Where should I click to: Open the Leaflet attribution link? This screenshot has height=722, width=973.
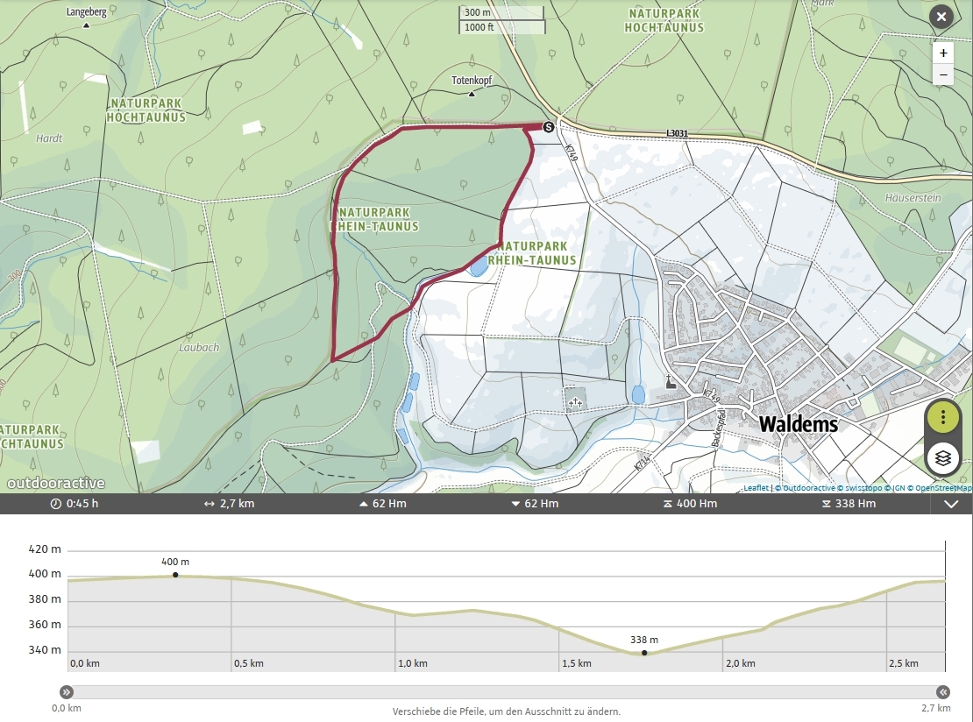756,488
